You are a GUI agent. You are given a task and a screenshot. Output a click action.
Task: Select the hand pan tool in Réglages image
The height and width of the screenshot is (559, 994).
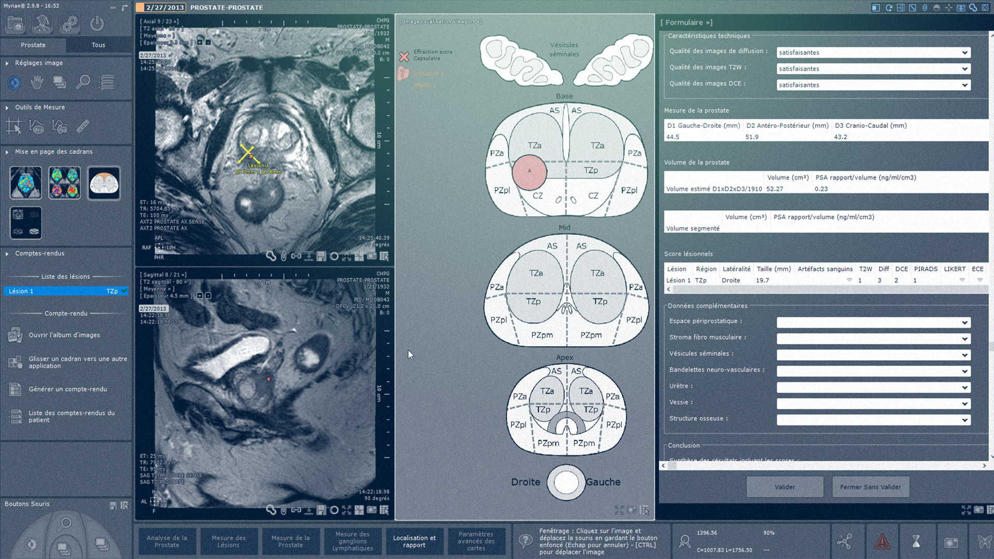tap(37, 82)
